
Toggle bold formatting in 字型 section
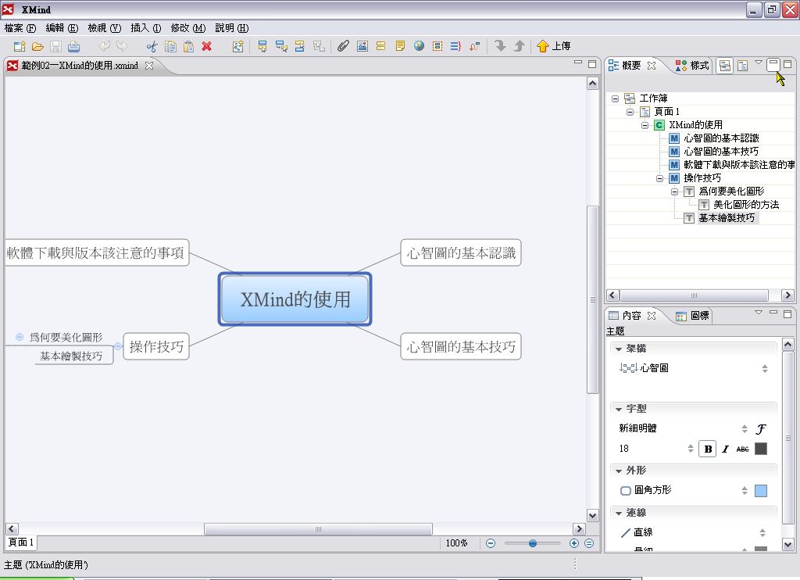click(708, 449)
